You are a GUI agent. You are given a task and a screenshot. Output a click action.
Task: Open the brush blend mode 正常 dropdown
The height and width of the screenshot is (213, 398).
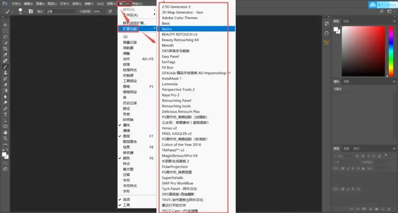61,12
